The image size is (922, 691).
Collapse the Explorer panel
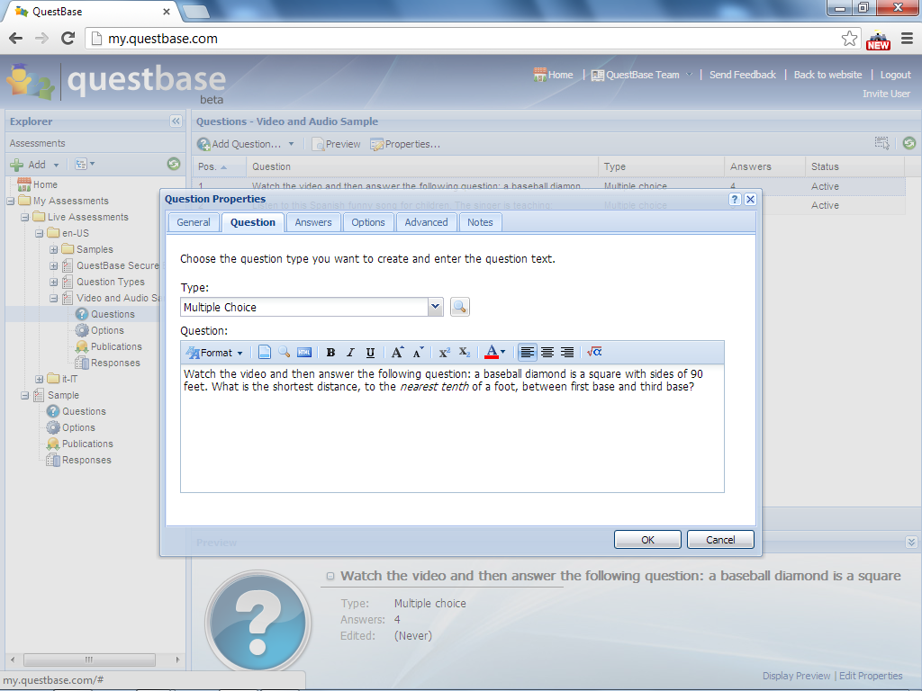pos(176,121)
